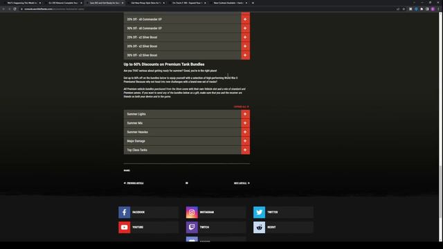Expand 35% Off x2 Silver Boost row

click(x=187, y=46)
